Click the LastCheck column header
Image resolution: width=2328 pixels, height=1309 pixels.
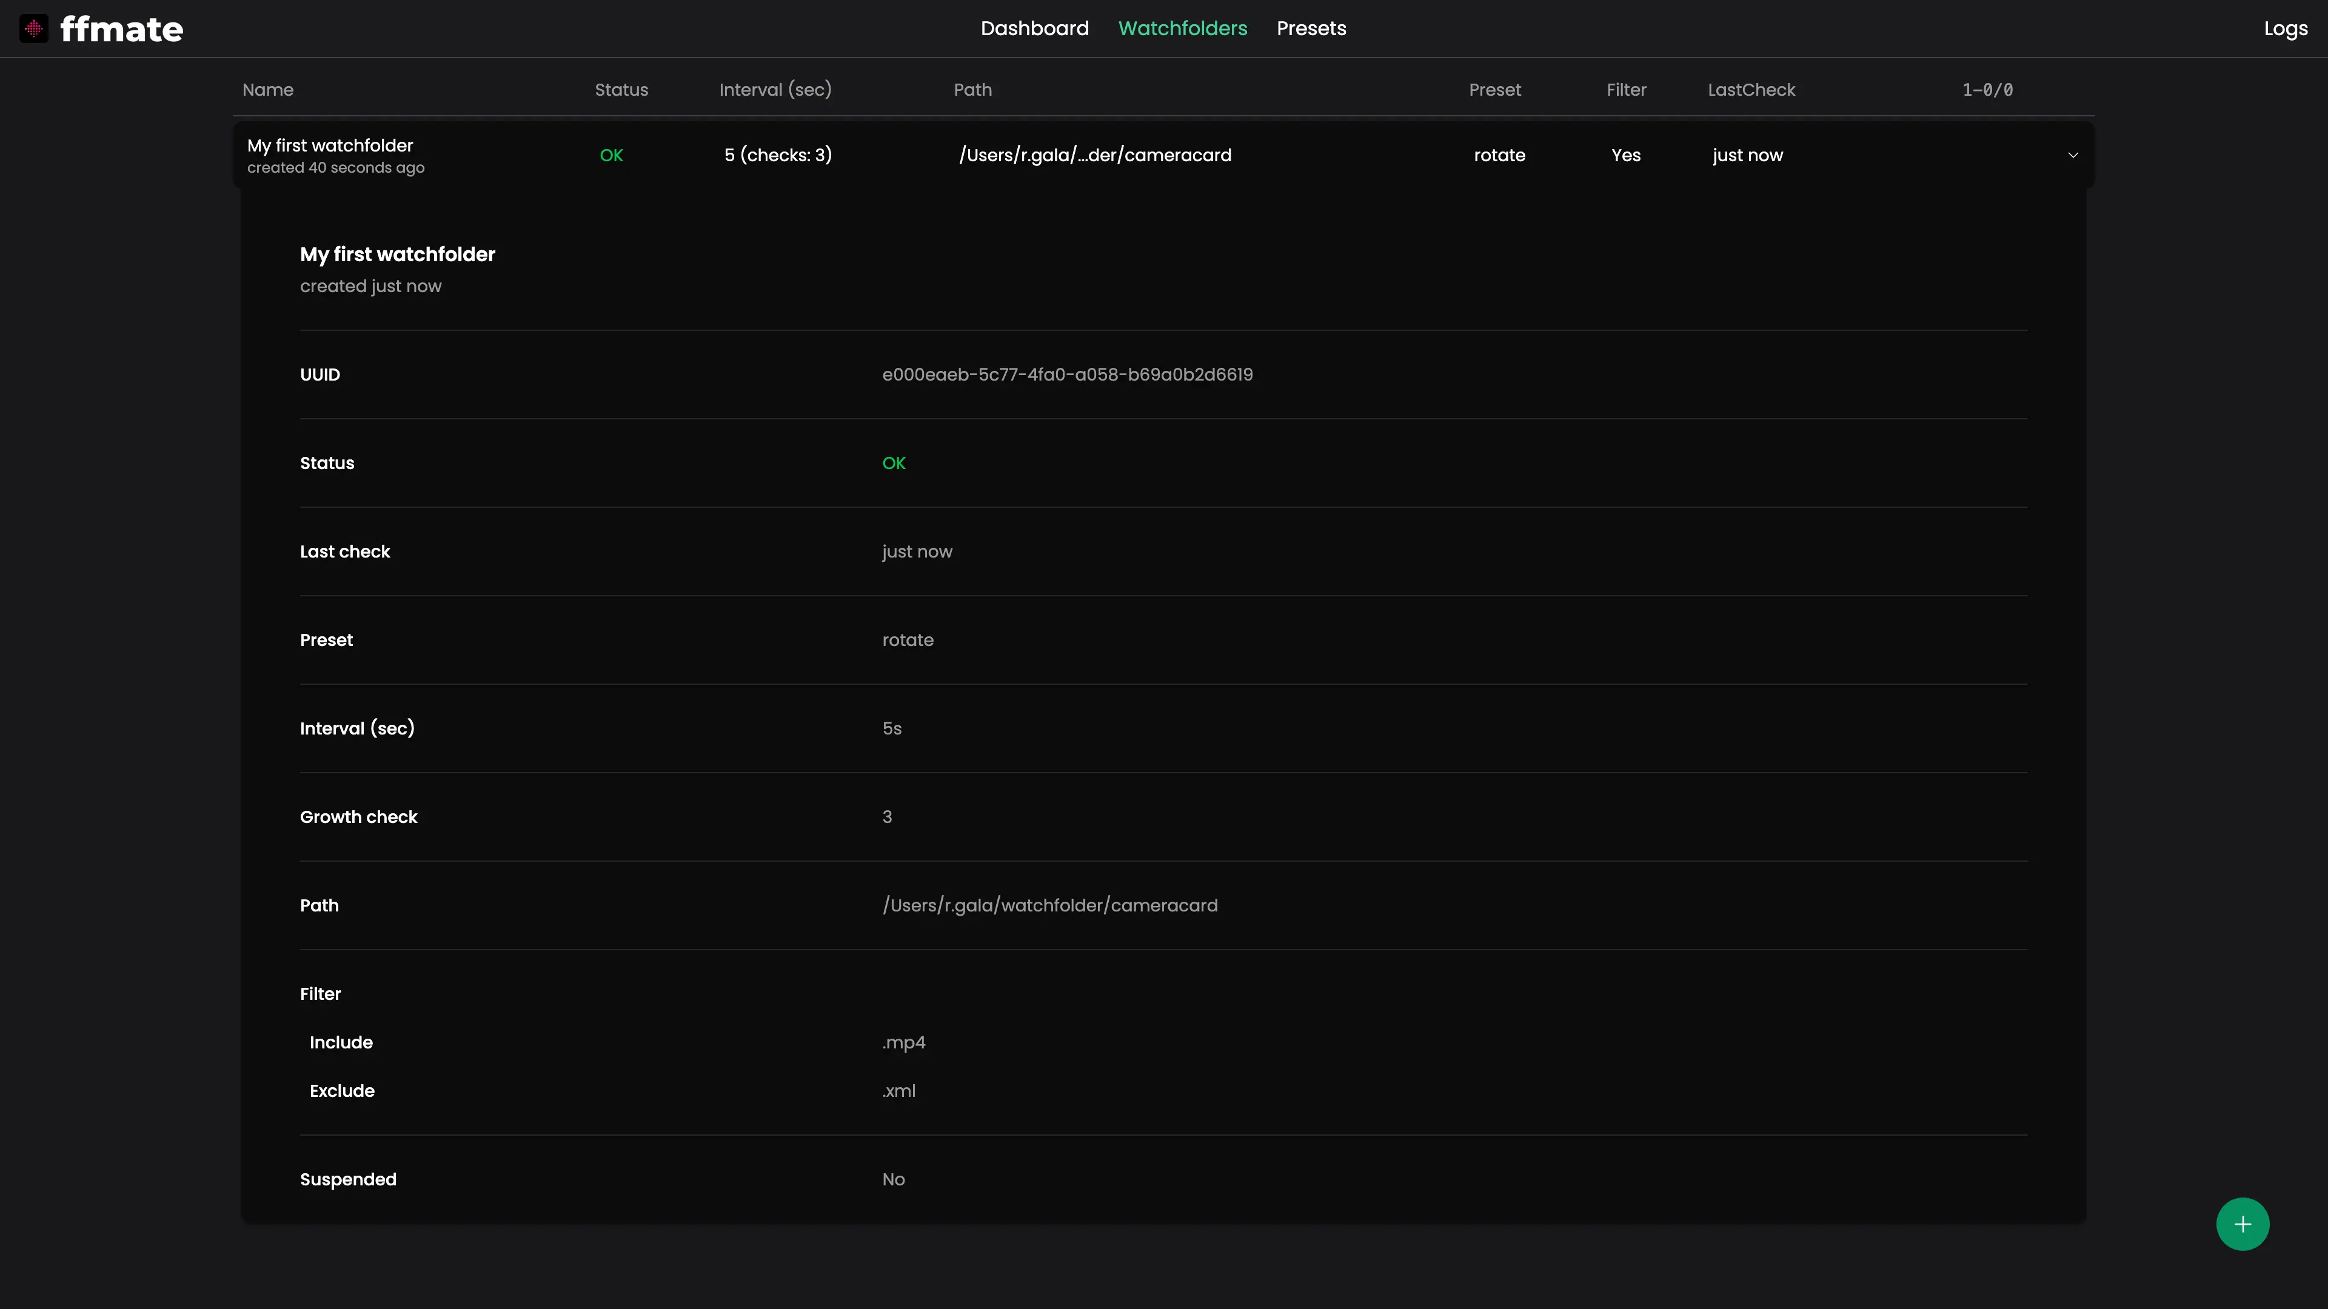(1751, 90)
